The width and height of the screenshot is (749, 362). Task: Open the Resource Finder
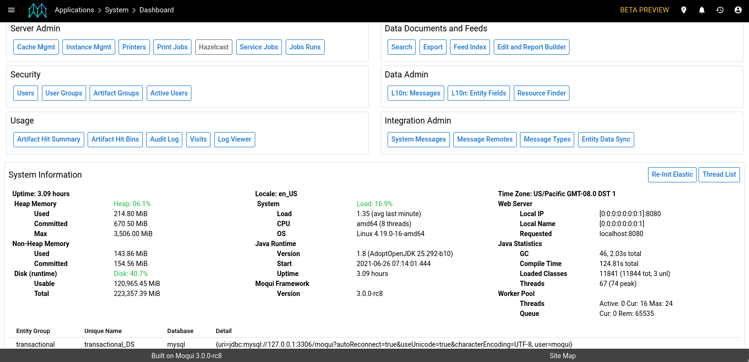541,94
